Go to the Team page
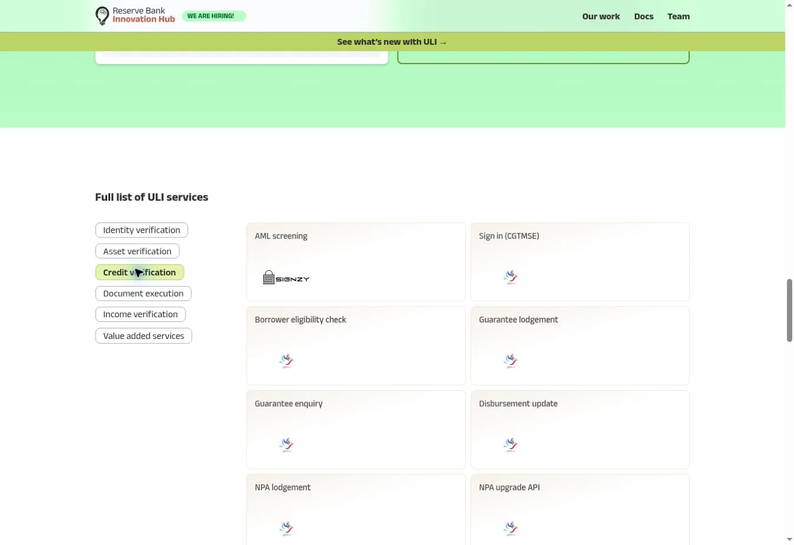 (x=679, y=16)
